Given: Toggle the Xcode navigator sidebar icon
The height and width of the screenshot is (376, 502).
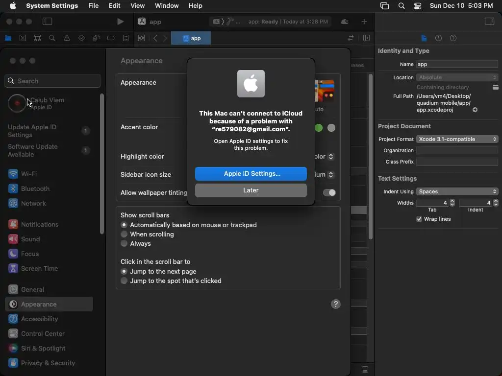Looking at the screenshot, I should (48, 22).
